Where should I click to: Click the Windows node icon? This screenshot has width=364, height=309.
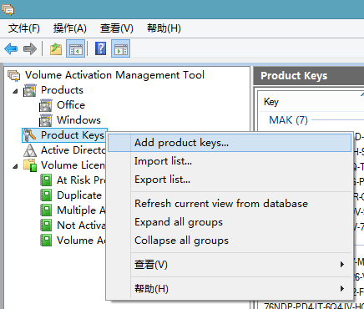click(x=46, y=120)
